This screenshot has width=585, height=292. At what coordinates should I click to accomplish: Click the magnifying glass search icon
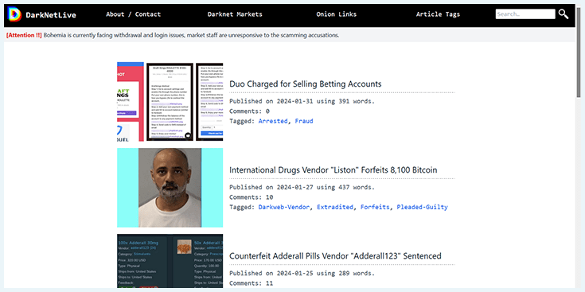coord(564,14)
